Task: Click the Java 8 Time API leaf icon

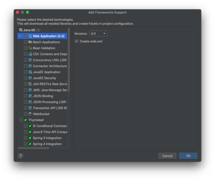Action: [30, 132]
